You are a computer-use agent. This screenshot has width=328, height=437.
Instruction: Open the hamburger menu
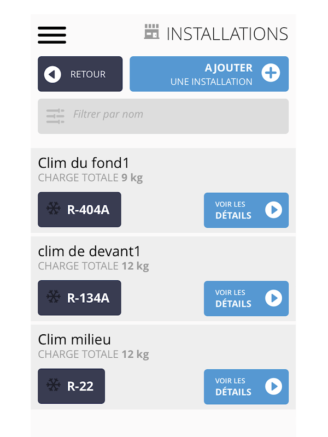pos(52,35)
